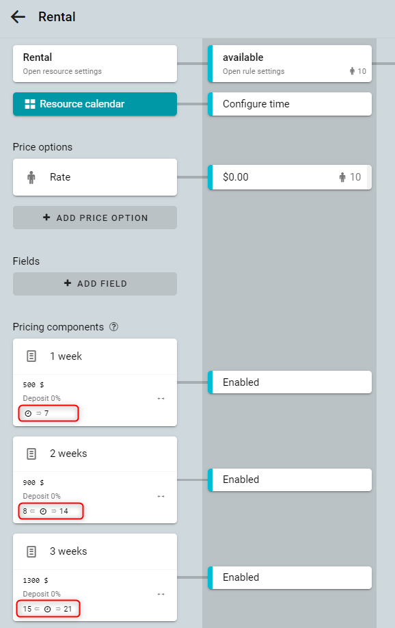This screenshot has height=628, width=395.
Task: Click the Resource calendar grid icon
Action: pos(30,104)
